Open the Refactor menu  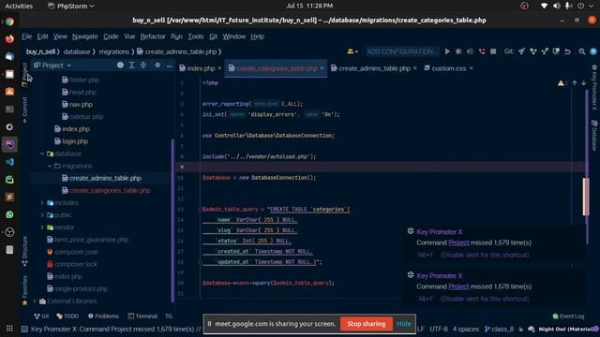click(x=153, y=37)
